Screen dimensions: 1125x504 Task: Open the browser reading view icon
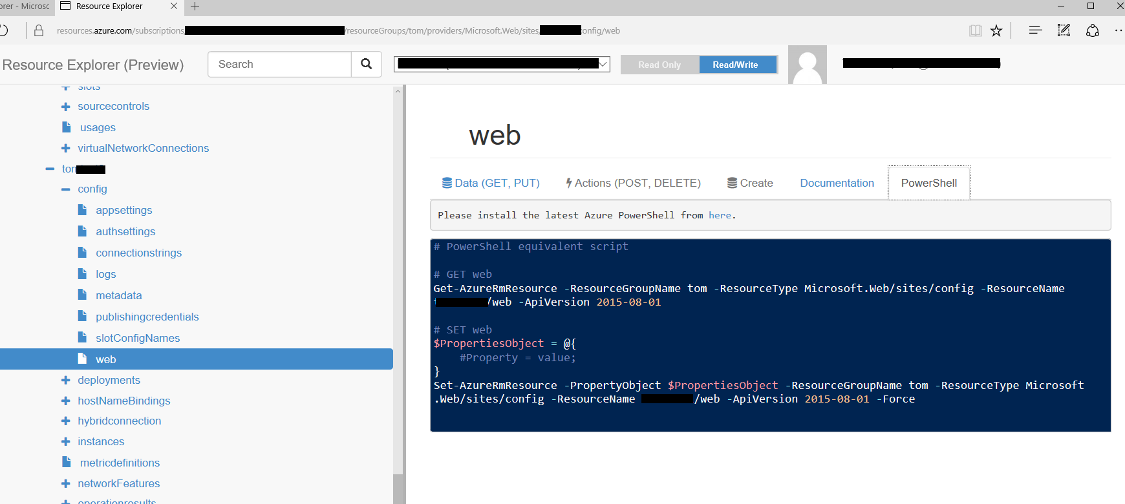pos(976,30)
